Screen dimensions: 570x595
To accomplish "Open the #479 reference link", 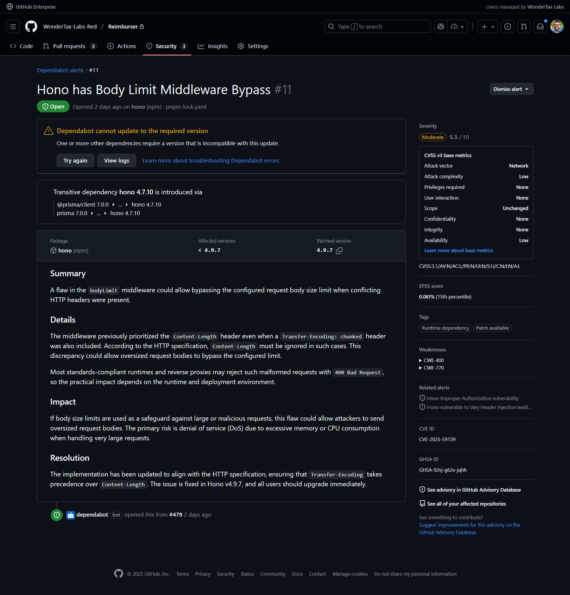I will coord(176,515).
